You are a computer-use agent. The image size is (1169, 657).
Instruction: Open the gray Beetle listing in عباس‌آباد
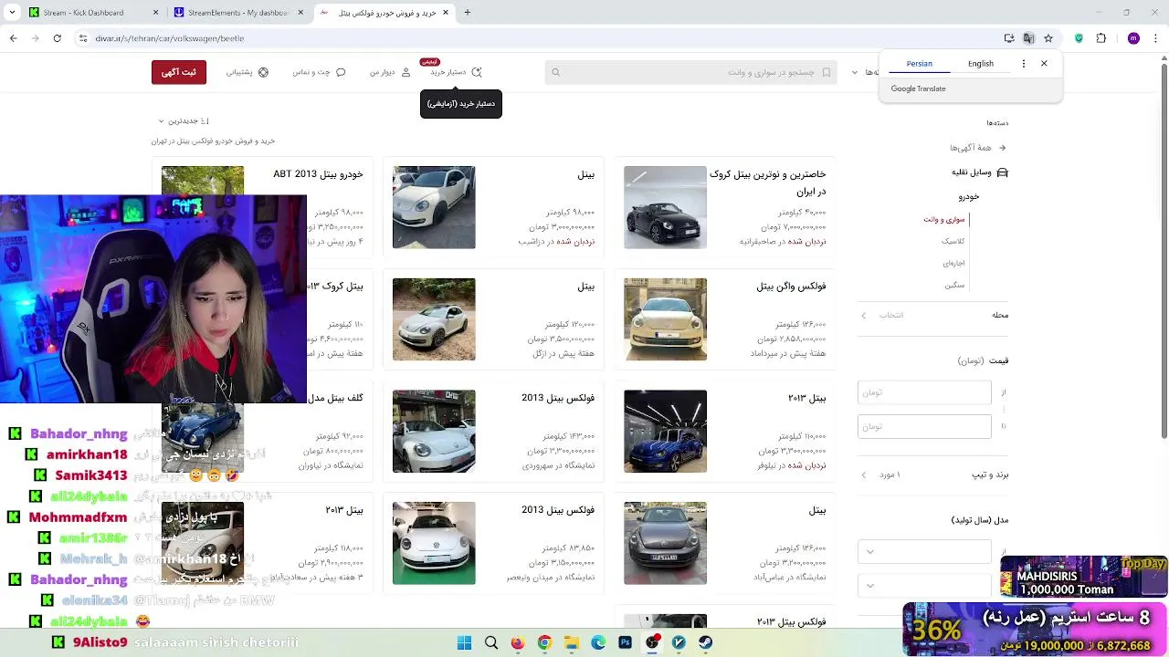725,543
